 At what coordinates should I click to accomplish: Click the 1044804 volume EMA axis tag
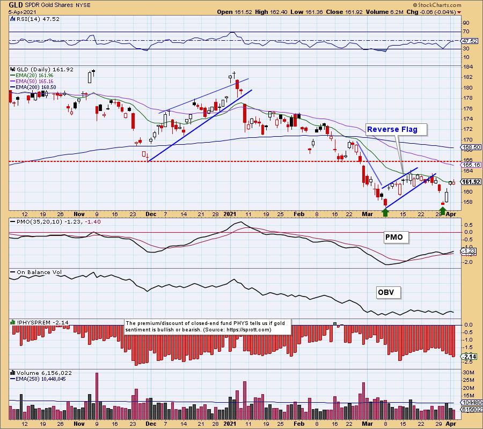click(x=472, y=403)
